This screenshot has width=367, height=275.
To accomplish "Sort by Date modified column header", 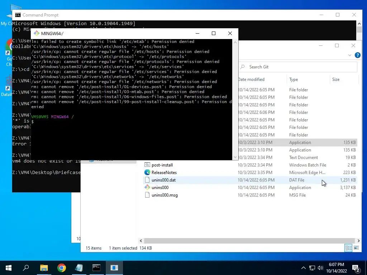I will click(251, 79).
